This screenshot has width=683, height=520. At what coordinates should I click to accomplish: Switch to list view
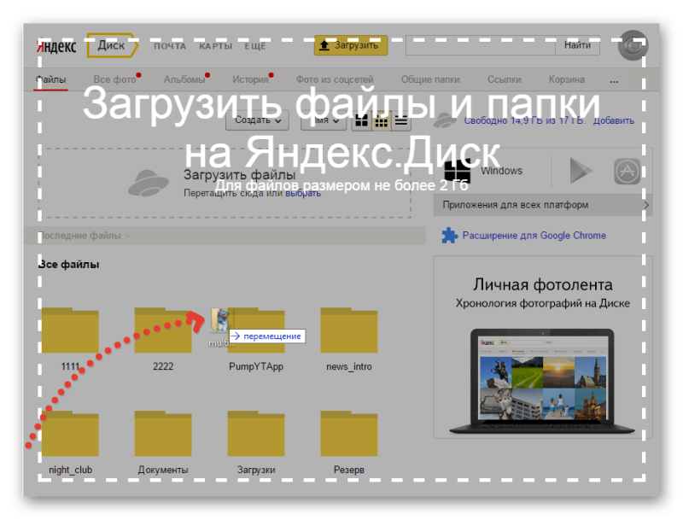[401, 121]
